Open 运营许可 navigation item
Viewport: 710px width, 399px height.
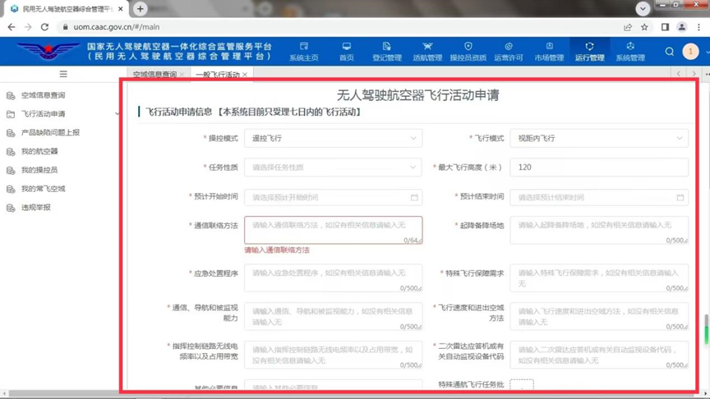pos(509,52)
